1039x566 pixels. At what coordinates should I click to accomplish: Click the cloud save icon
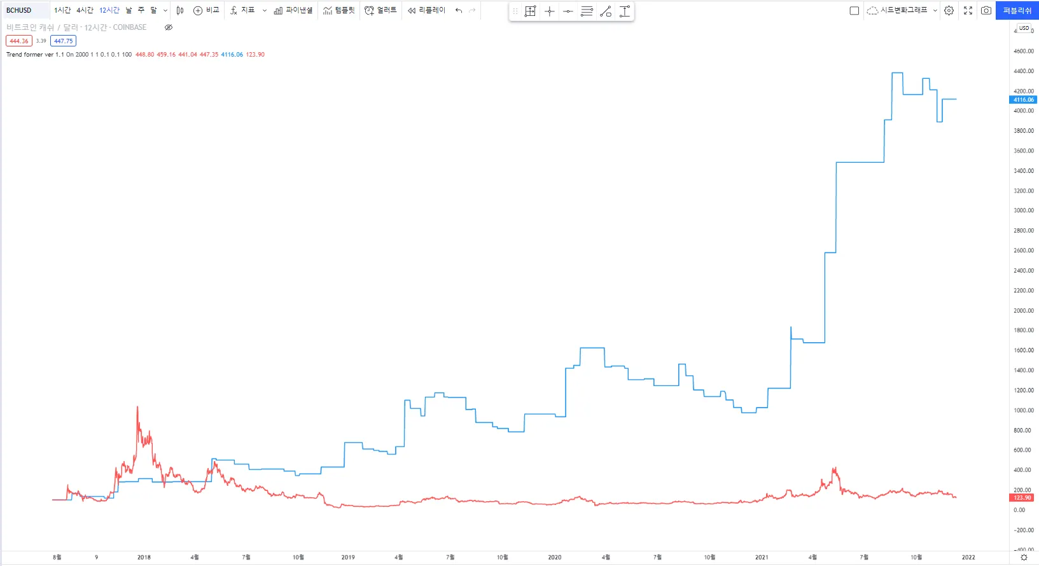coord(872,10)
